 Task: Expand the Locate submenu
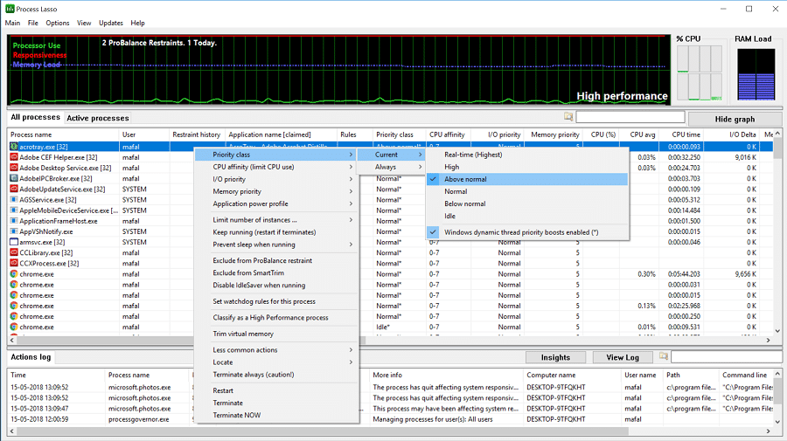(276, 362)
